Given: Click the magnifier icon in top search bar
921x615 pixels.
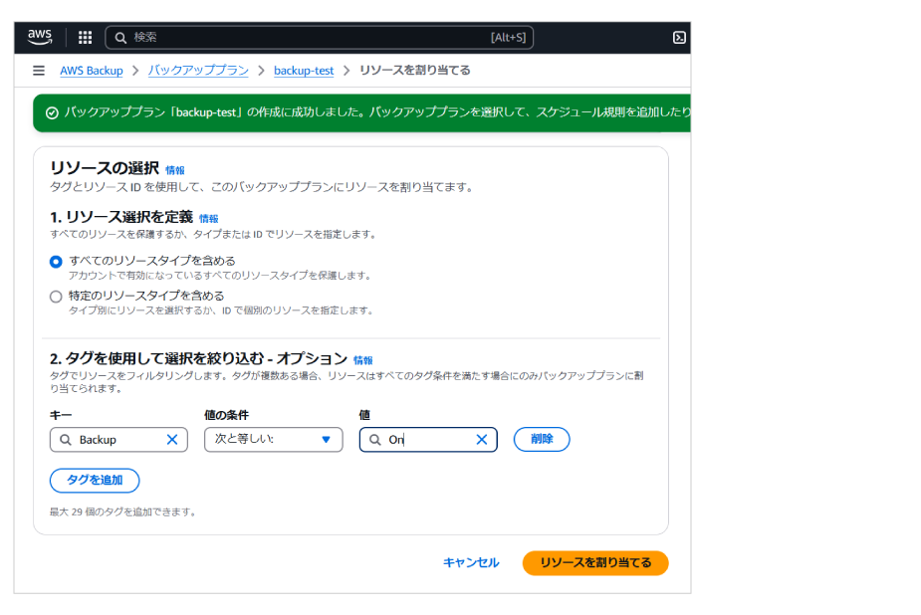Looking at the screenshot, I should (120, 38).
